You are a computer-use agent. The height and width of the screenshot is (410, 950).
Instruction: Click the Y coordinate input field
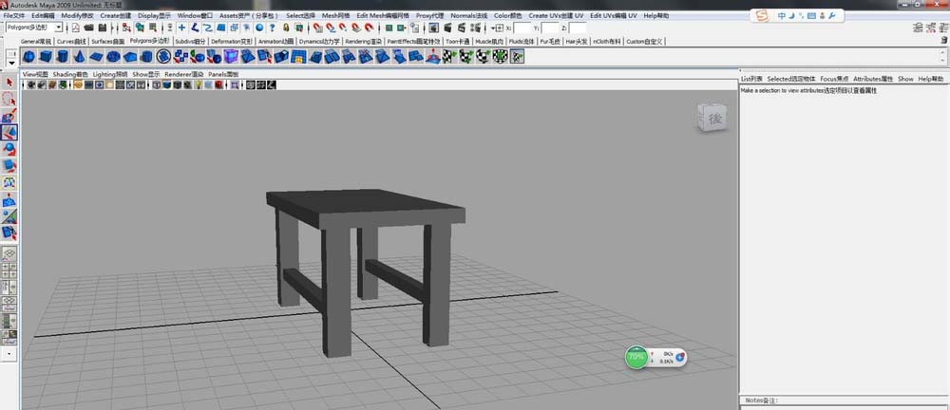[x=549, y=28]
